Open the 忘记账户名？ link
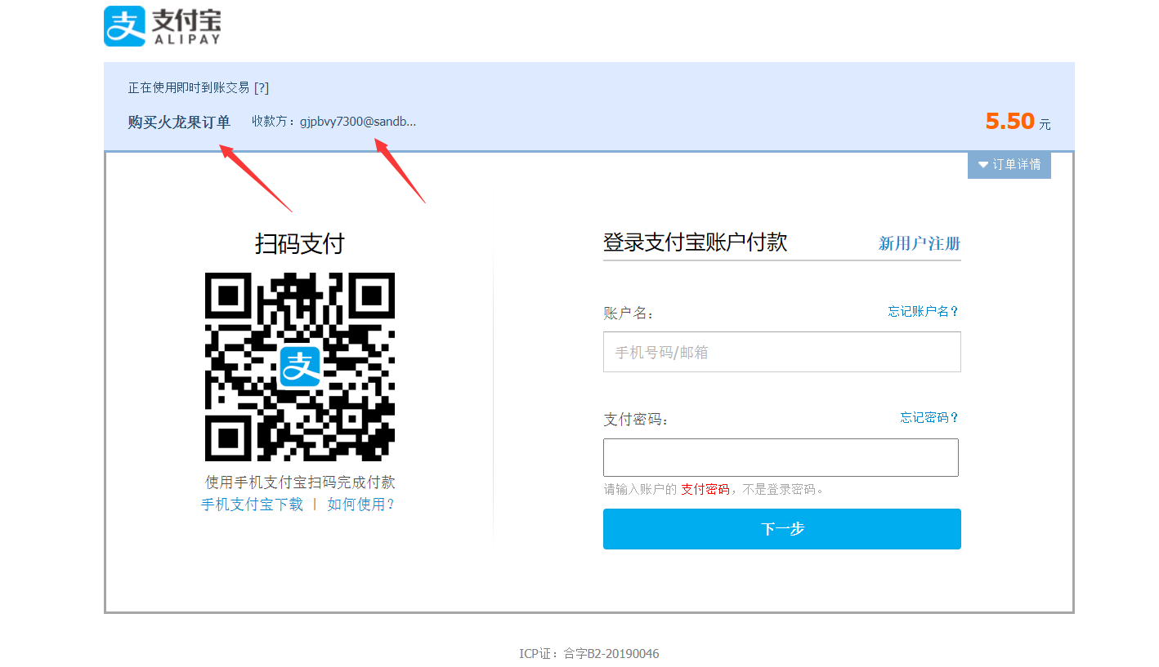Screen dimensions: 1159x667 point(924,311)
